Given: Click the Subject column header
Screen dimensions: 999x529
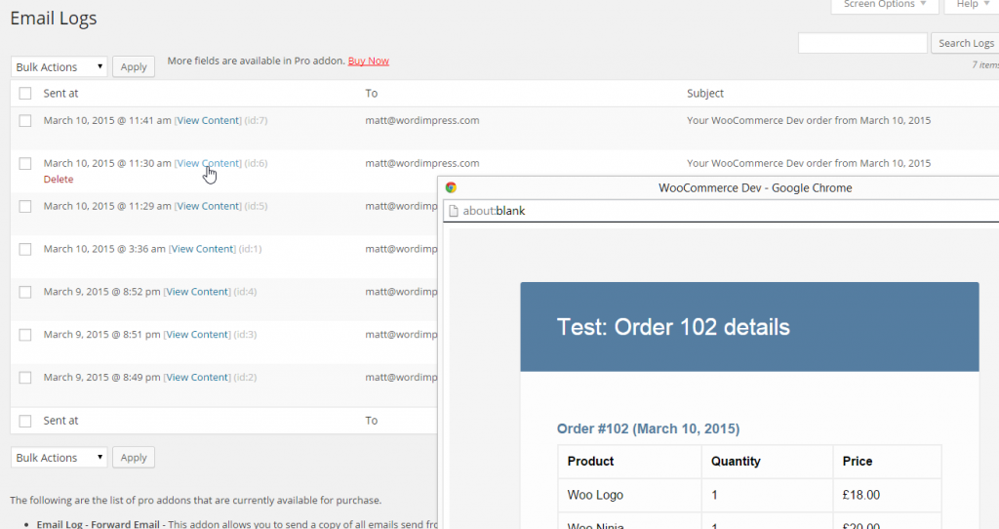Looking at the screenshot, I should (705, 94).
